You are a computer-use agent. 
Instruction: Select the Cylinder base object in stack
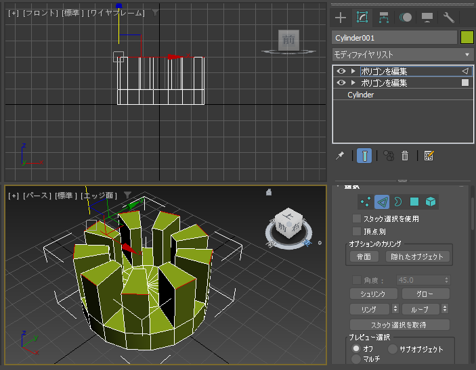[x=360, y=95]
